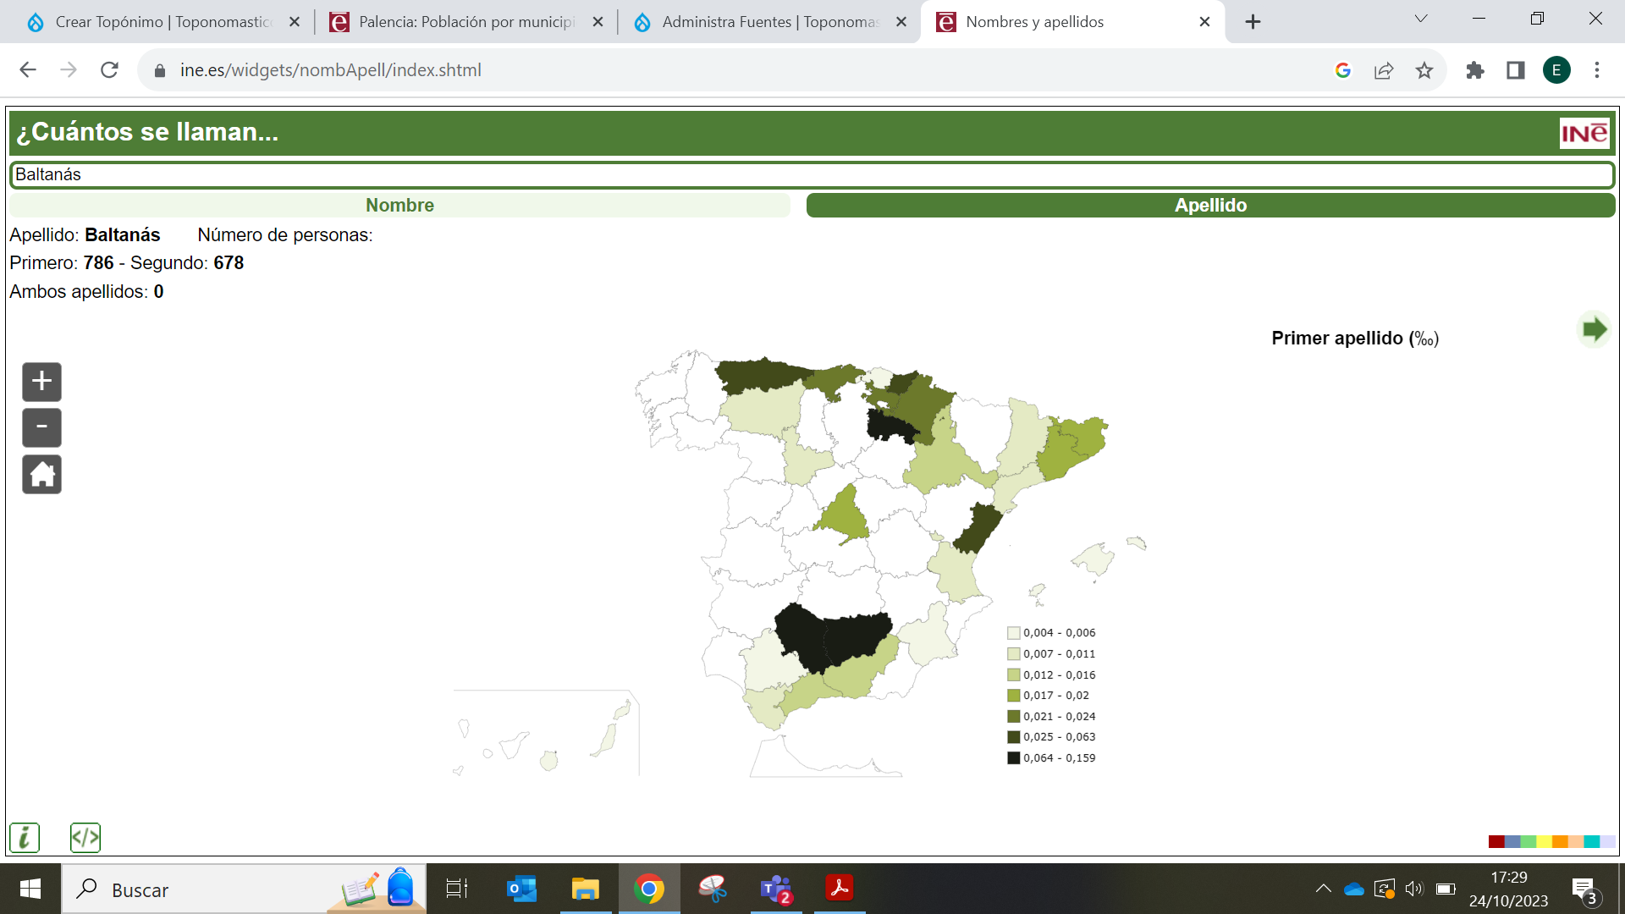Zoom out of the map
The width and height of the screenshot is (1625, 914).
pos(41,427)
